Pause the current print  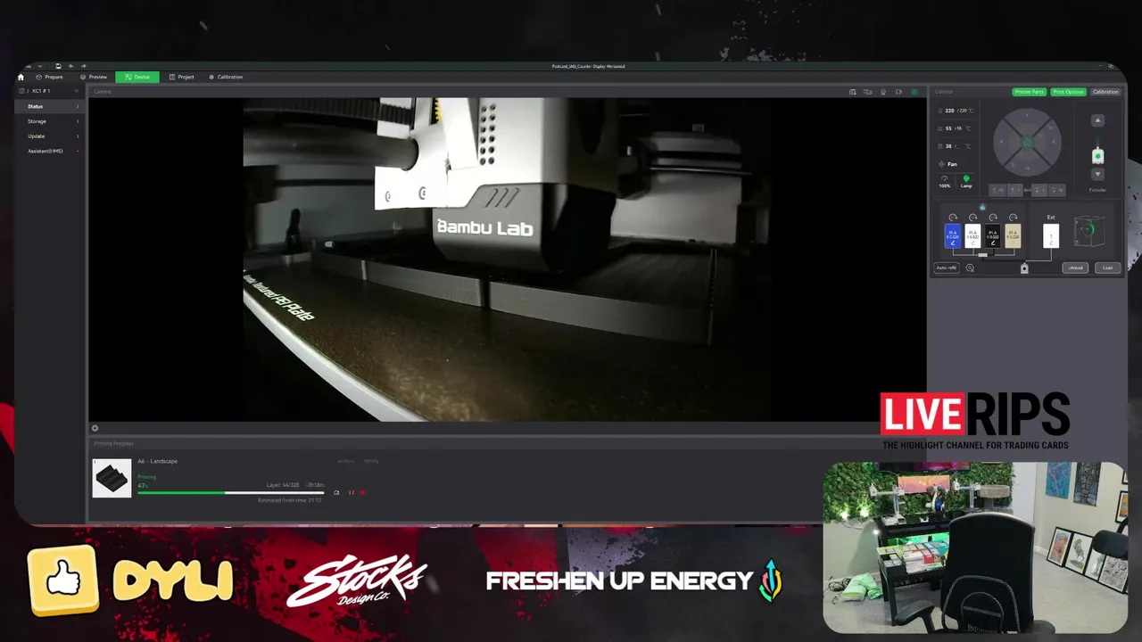(351, 492)
